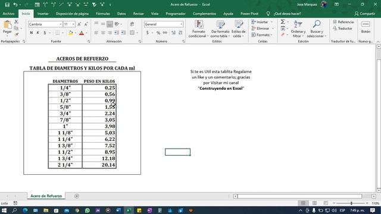Switch to Normal view in status bar
The height and width of the screenshot is (214, 381).
tap(303, 203)
